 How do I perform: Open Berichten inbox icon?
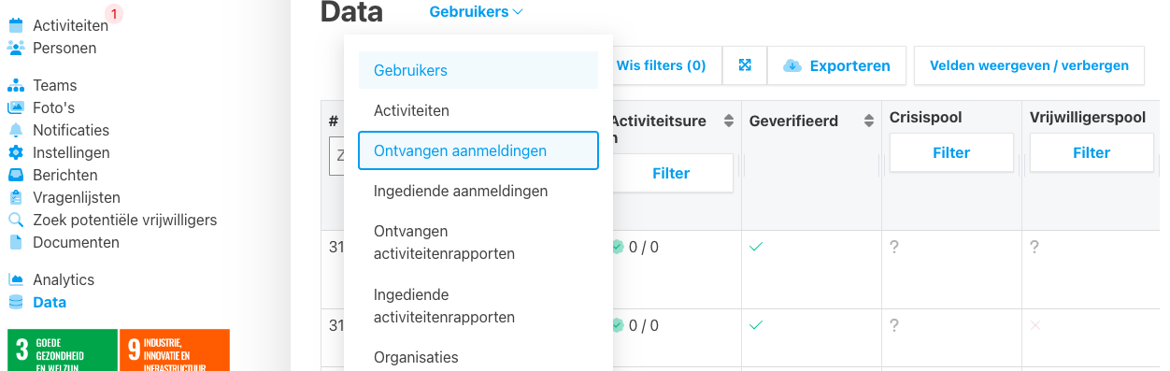16,175
